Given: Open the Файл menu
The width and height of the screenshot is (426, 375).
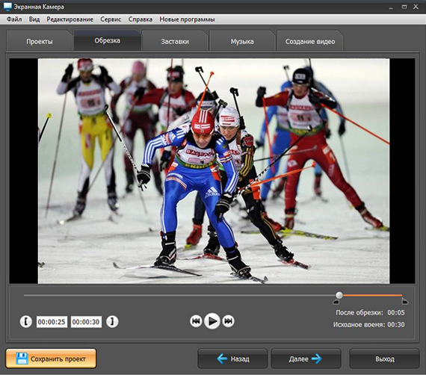Looking at the screenshot, I should coord(14,19).
